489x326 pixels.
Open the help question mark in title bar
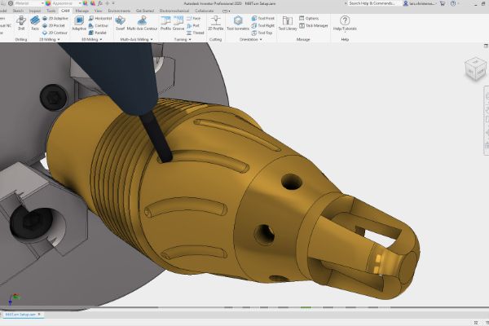pos(453,3)
